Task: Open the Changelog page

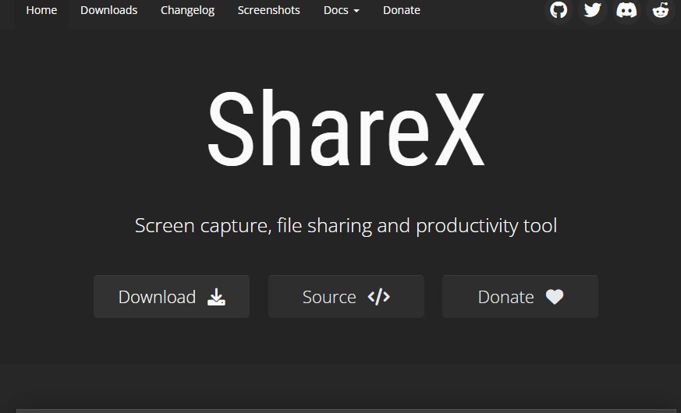Action: (x=188, y=10)
